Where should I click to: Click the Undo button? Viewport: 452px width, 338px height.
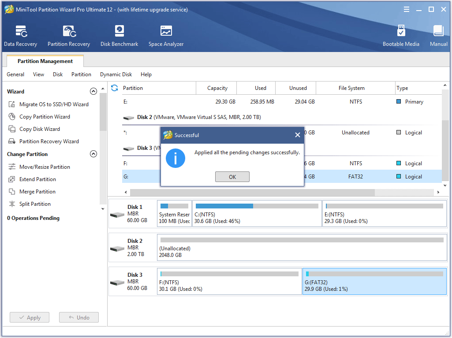tap(78, 317)
